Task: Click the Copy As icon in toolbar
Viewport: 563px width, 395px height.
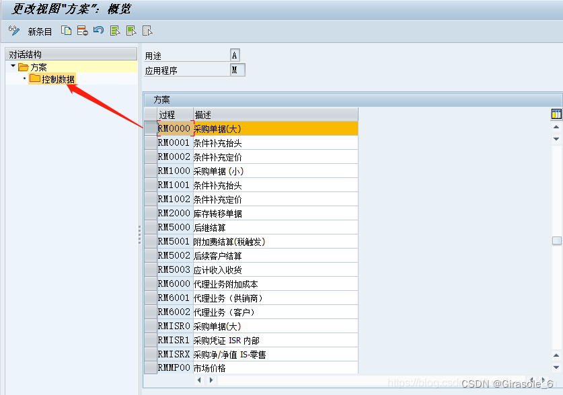Action: [65, 30]
